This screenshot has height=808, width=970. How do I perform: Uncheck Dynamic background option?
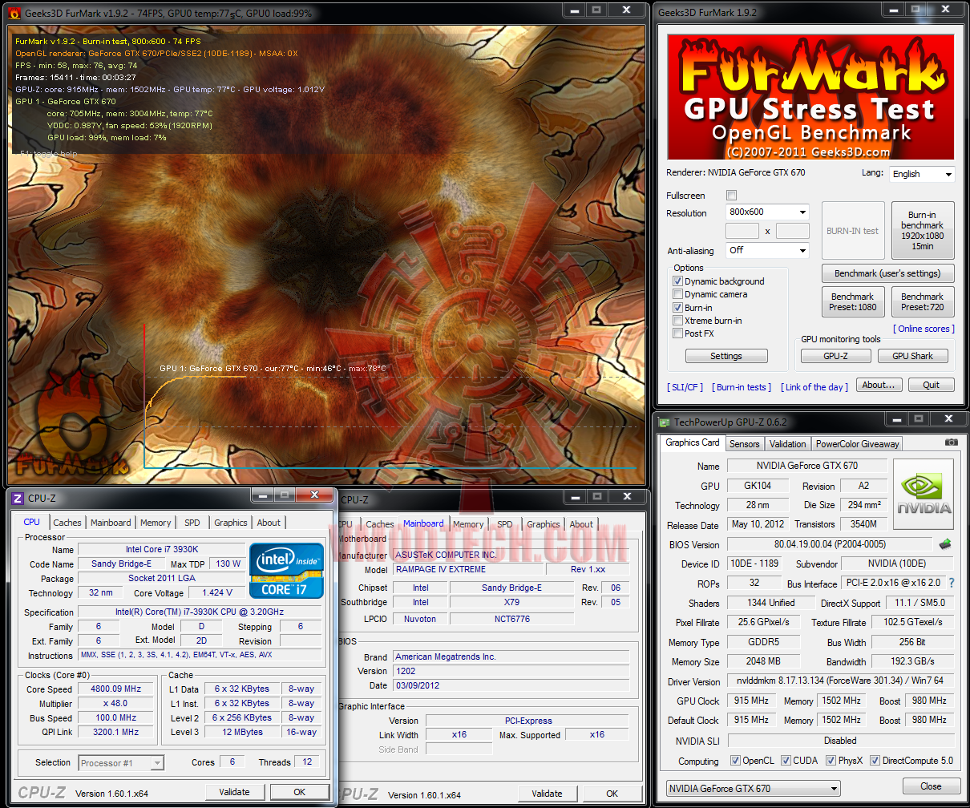tap(677, 281)
